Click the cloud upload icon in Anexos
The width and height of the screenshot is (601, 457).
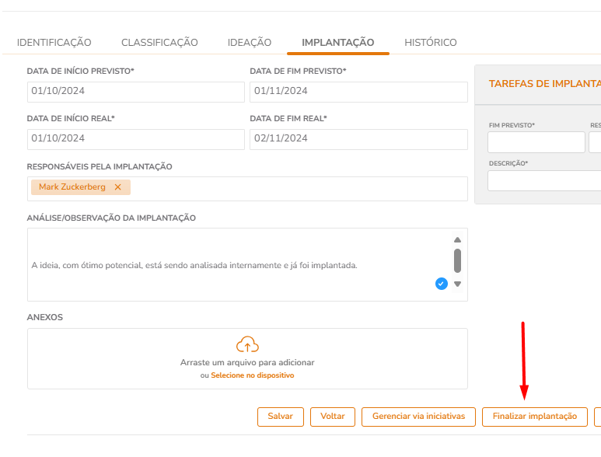pyautogui.click(x=247, y=344)
